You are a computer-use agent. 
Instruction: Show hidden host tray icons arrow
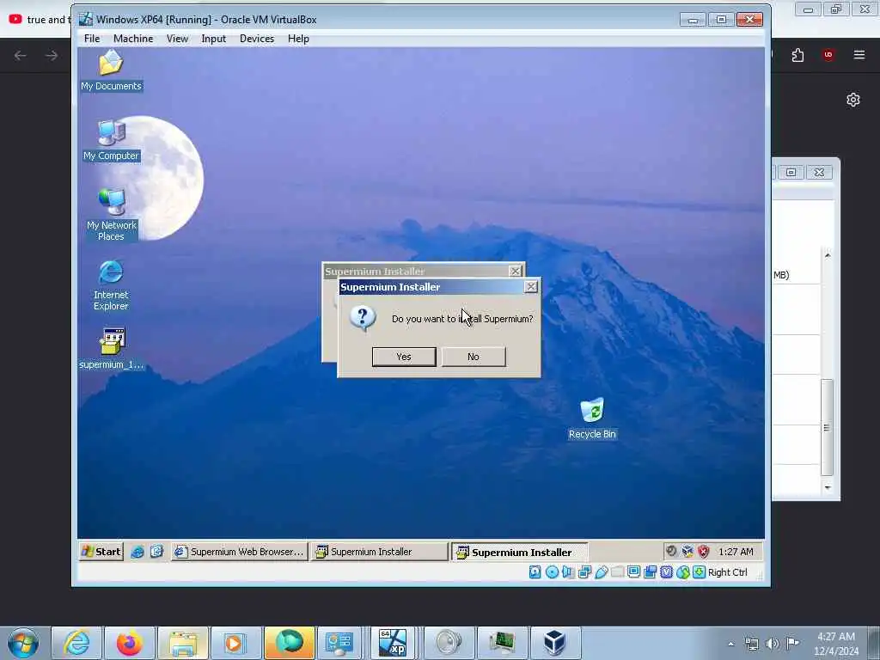point(730,644)
